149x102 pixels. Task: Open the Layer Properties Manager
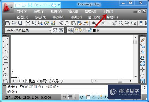(x=70, y=30)
